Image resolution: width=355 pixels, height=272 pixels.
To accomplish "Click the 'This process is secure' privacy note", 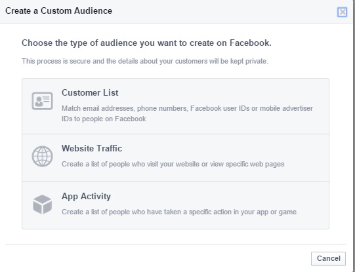I will click(145, 61).
